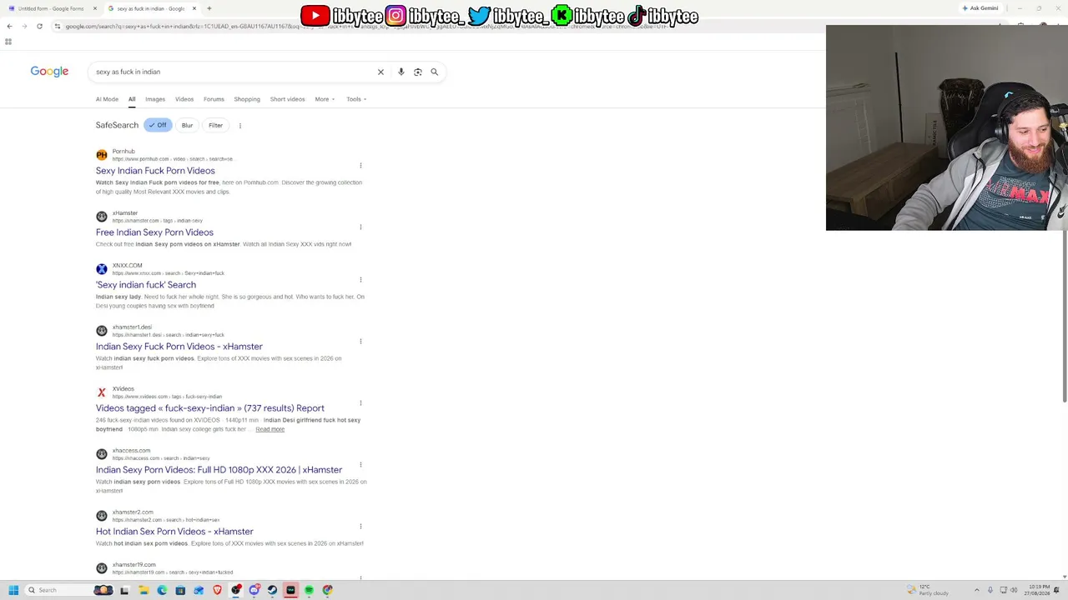Image resolution: width=1068 pixels, height=600 pixels.
Task: Submit search with the magnifying glass icon
Action: (434, 72)
